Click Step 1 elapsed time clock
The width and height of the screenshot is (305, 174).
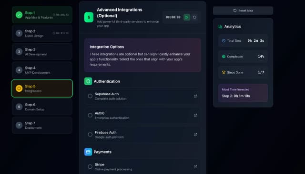pos(54,15)
